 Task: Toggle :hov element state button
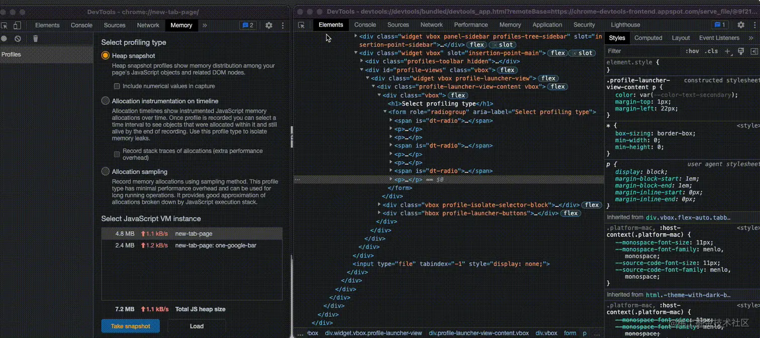[x=692, y=51]
